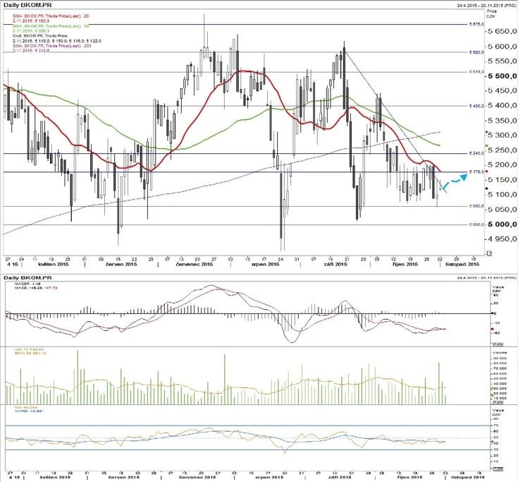Click the red MACD signal marker on MACD axis
This screenshot has width=518, height=482.
point(492,329)
